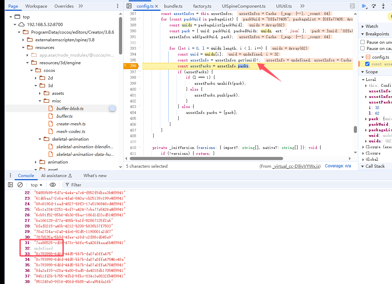This screenshot has height=284, width=392.
Task: Open the console context top dropdown
Action: pos(36,185)
